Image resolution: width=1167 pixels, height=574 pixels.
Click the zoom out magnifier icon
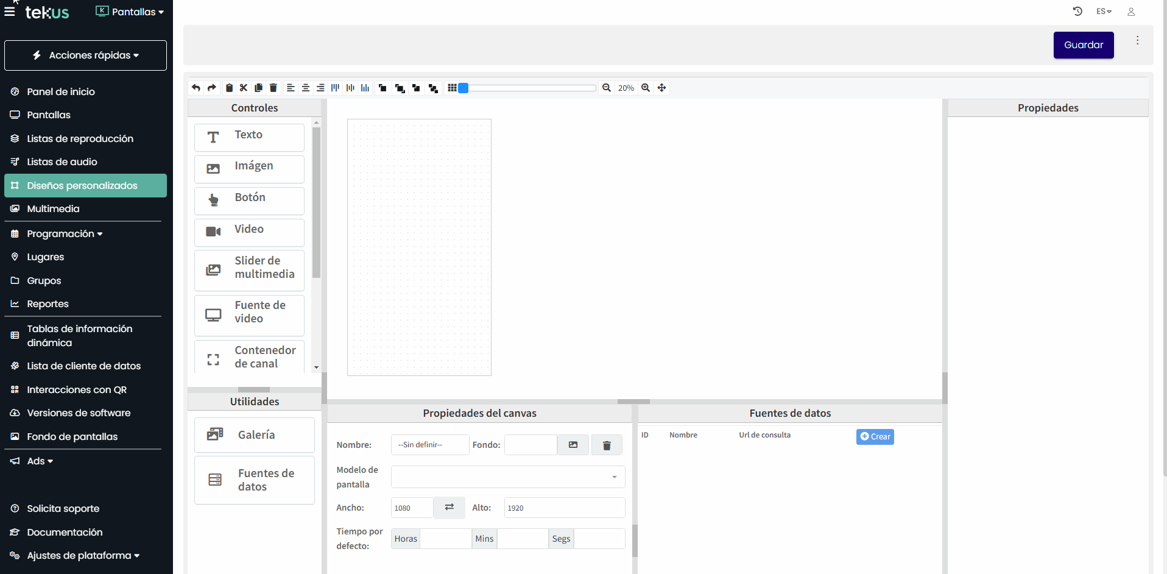click(x=607, y=88)
